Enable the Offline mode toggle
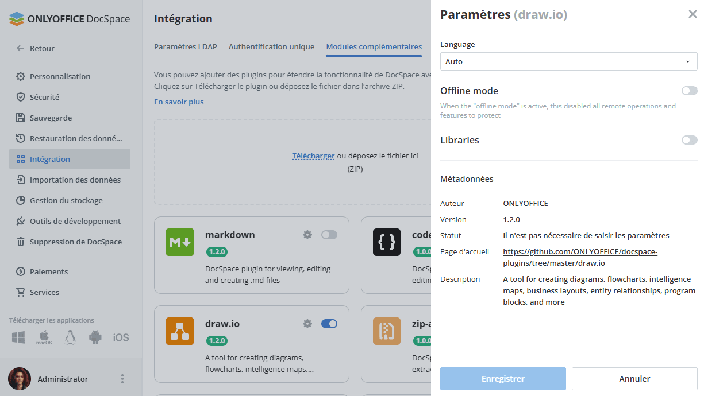This screenshot has width=704, height=396. (689, 91)
